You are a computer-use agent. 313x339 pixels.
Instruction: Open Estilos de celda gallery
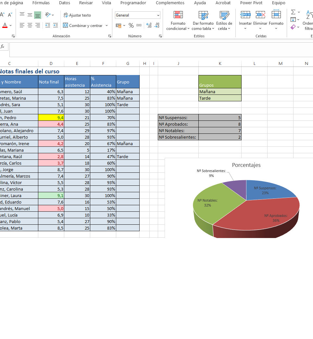[x=225, y=20]
